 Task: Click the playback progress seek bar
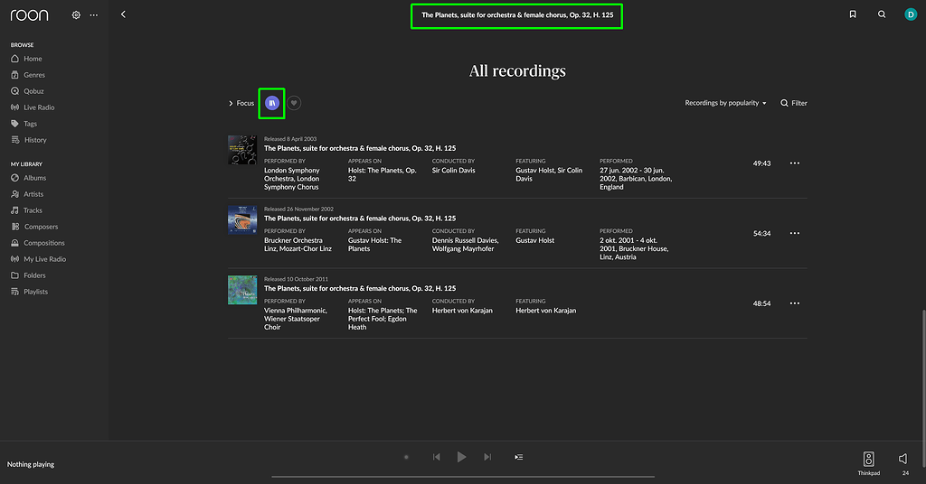point(462,476)
